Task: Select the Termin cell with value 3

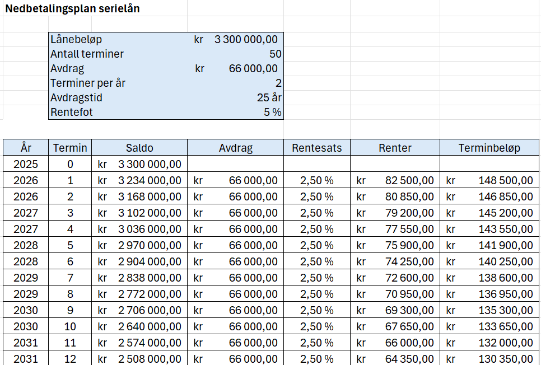Action: pos(70,213)
